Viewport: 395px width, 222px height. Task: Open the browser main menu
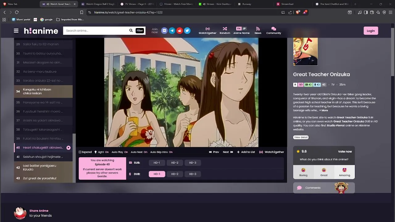click(390, 12)
